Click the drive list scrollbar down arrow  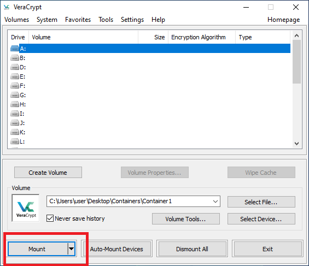pyautogui.click(x=296, y=144)
